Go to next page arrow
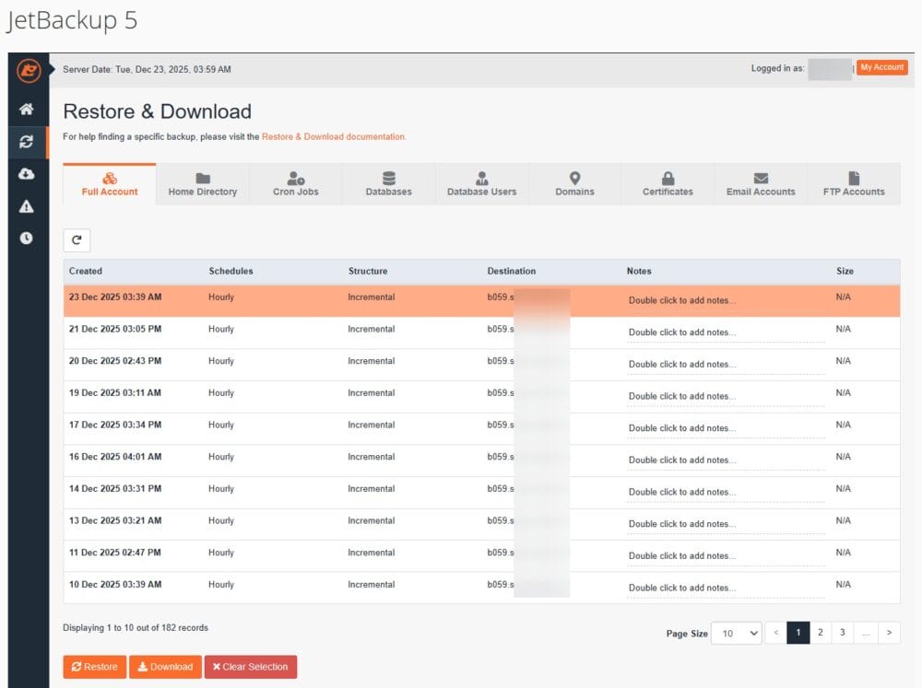The image size is (922, 688). pos(889,633)
